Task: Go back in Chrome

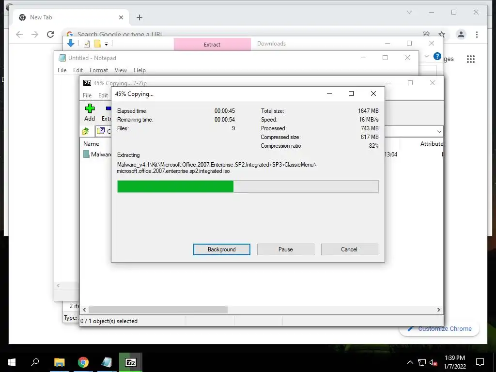Action: pos(19,34)
